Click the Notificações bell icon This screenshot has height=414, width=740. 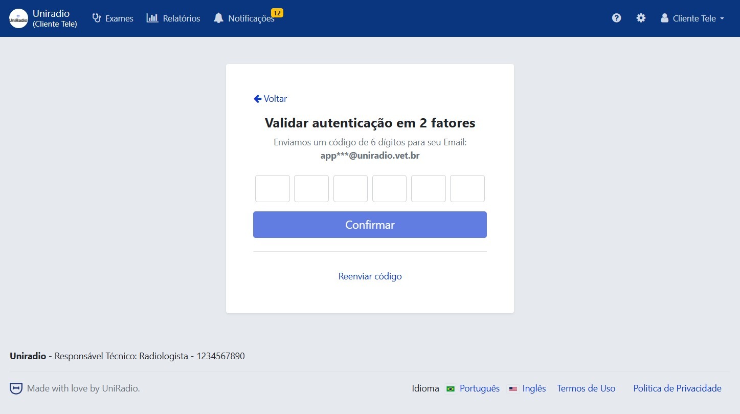[x=218, y=17]
